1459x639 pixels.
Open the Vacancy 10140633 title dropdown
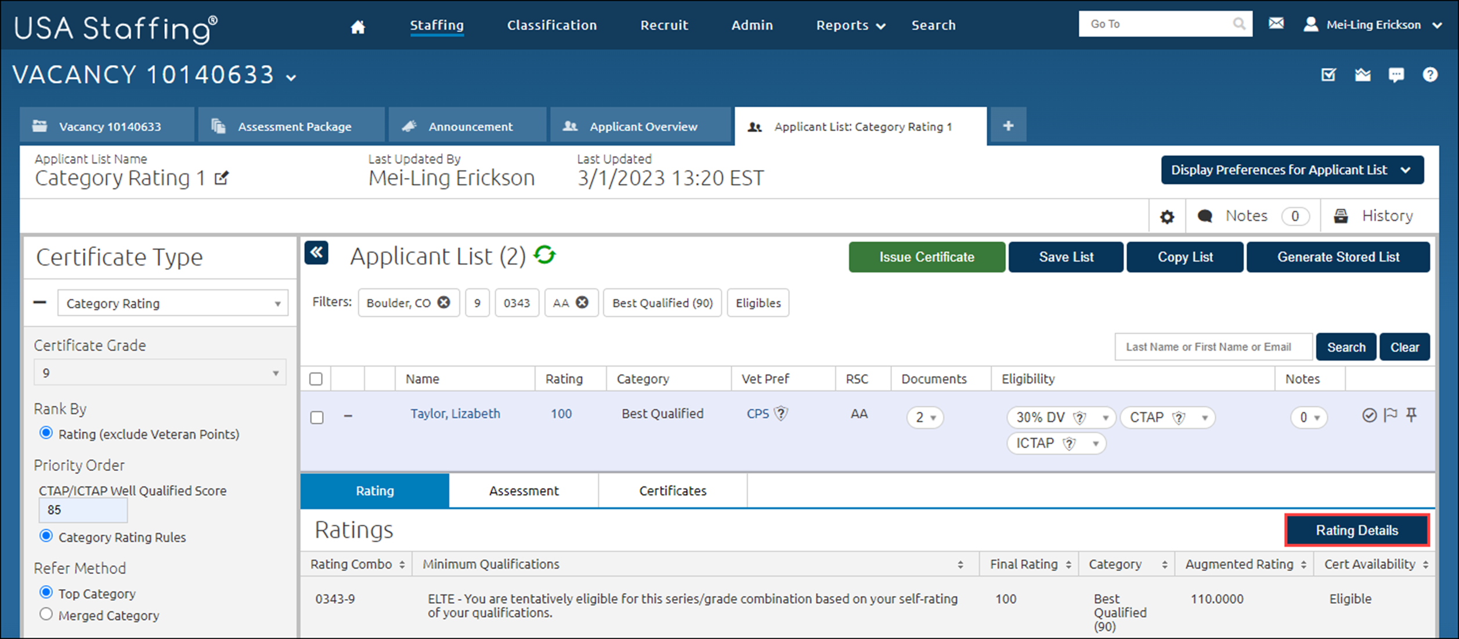[291, 77]
